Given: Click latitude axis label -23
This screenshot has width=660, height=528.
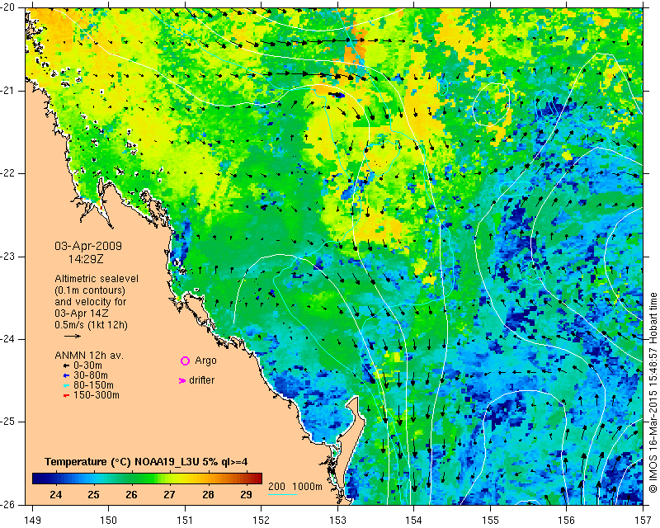Looking at the screenshot, I should click(7, 257).
